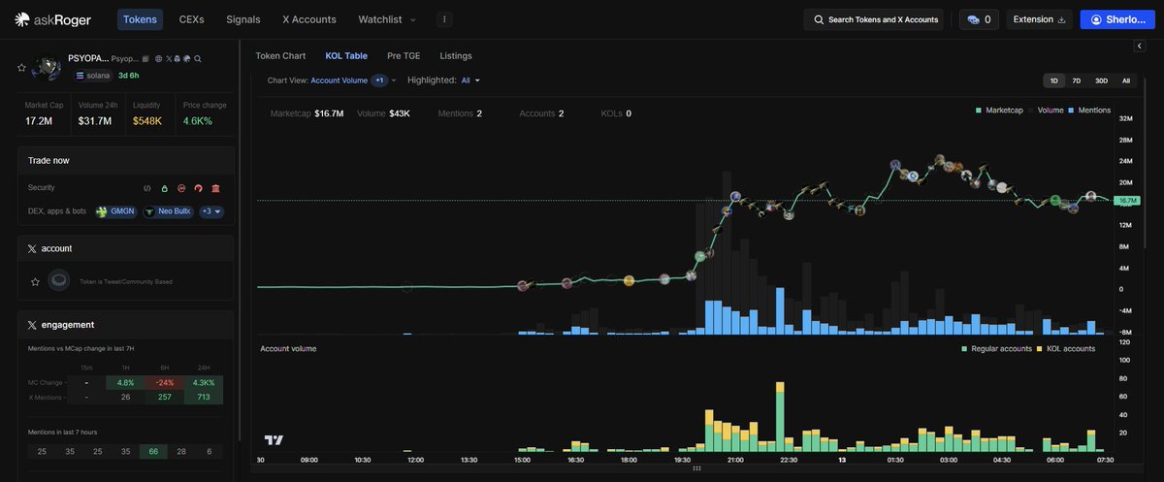The image size is (1164, 482).
Task: Click the 4.8% MC change 1H cell
Action: 125,382
